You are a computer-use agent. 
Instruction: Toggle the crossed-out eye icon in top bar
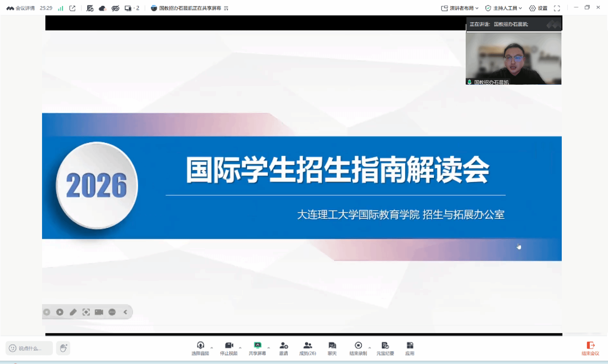pyautogui.click(x=115, y=8)
